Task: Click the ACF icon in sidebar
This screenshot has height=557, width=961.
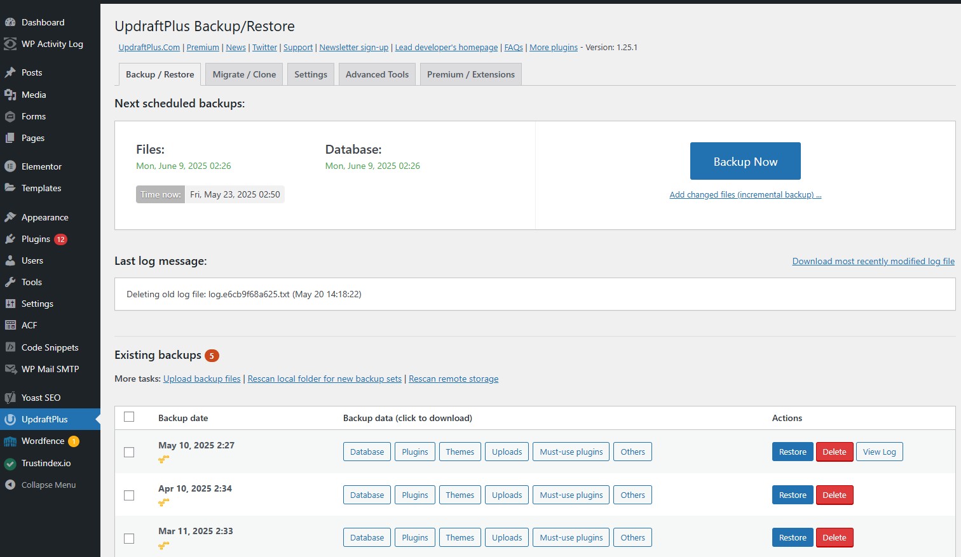Action: tap(10, 325)
